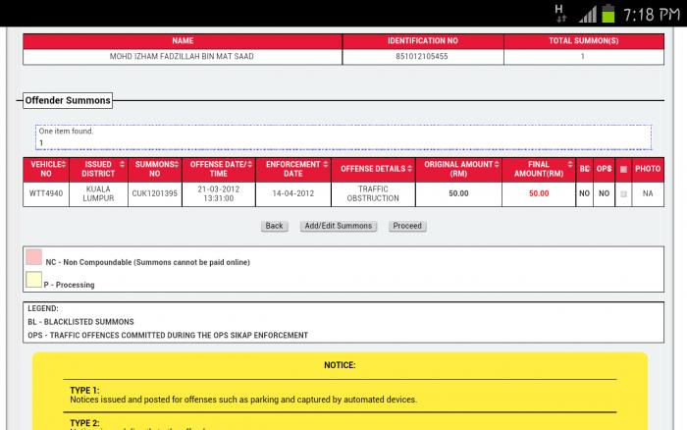This screenshot has height=430, width=687.
Task: Click the Back button
Action: [274, 226]
